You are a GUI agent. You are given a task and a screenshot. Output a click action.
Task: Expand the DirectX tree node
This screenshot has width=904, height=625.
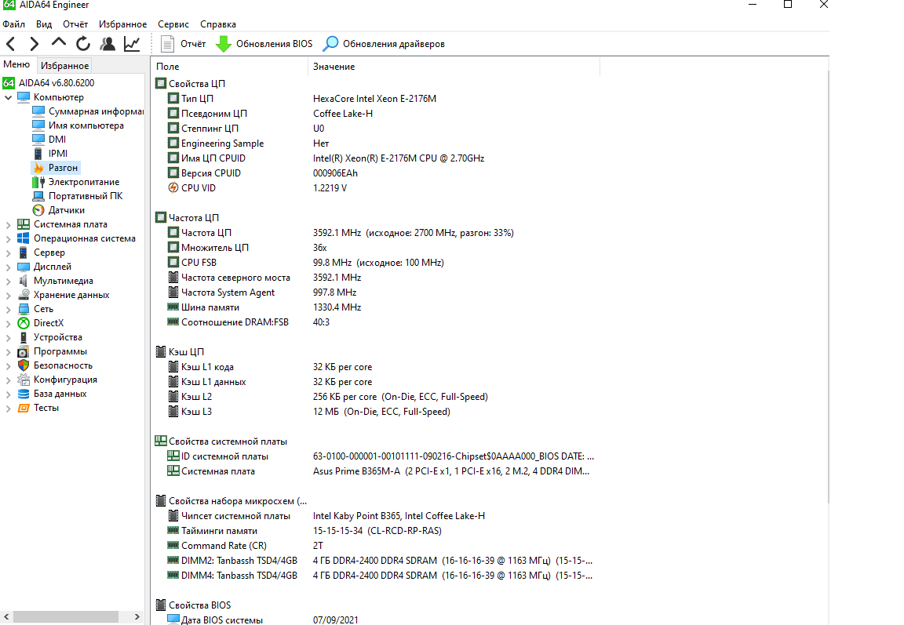8,323
